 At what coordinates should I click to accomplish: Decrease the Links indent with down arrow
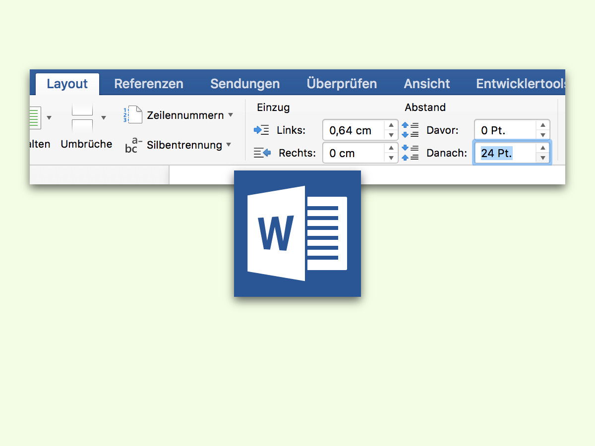tap(391, 135)
